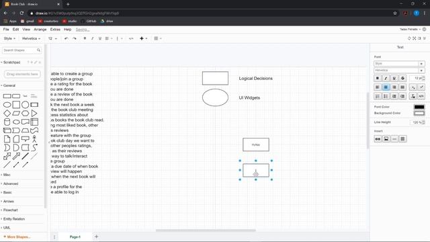Open the Helvetica font dropdown in toolbar

(31, 38)
